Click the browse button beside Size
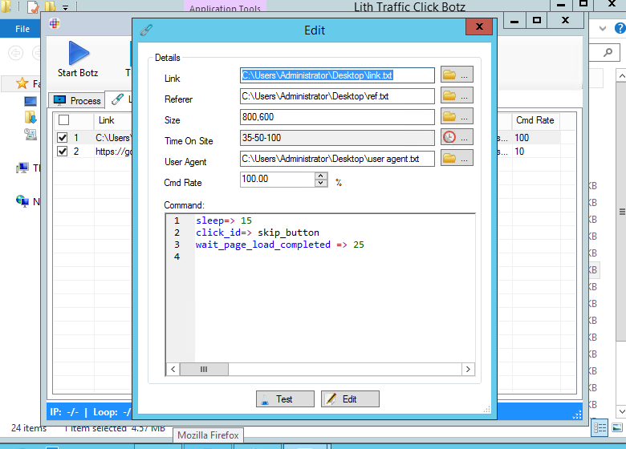This screenshot has height=449, width=626. pyautogui.click(x=456, y=117)
